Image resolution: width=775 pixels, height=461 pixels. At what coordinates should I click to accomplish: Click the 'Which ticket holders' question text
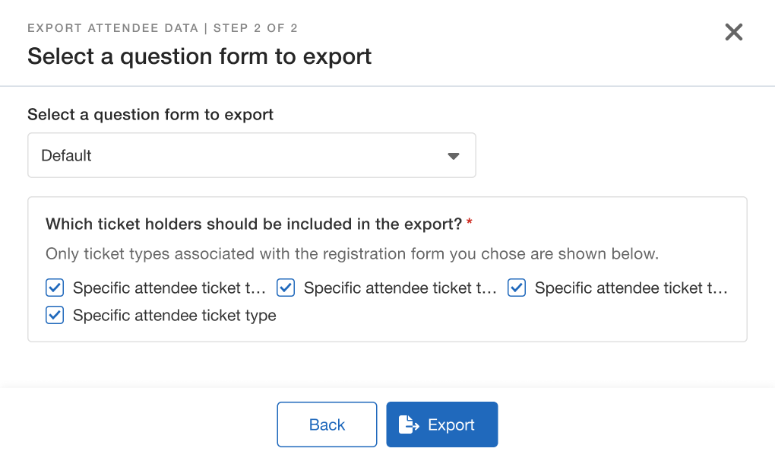254,224
